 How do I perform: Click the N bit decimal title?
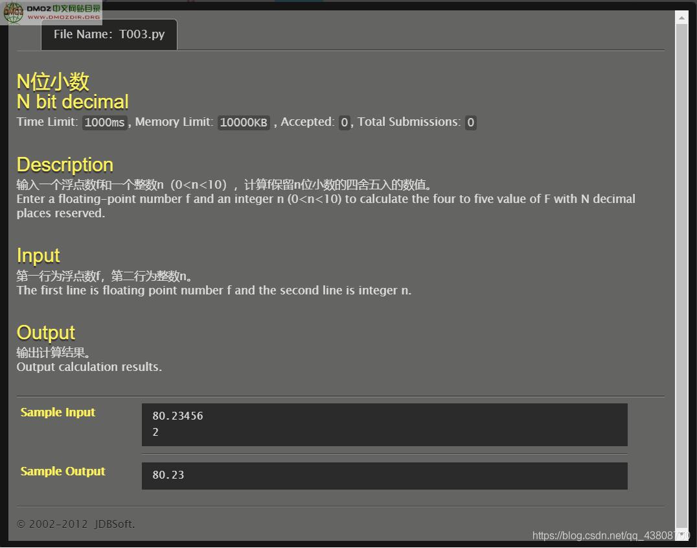pyautogui.click(x=73, y=102)
